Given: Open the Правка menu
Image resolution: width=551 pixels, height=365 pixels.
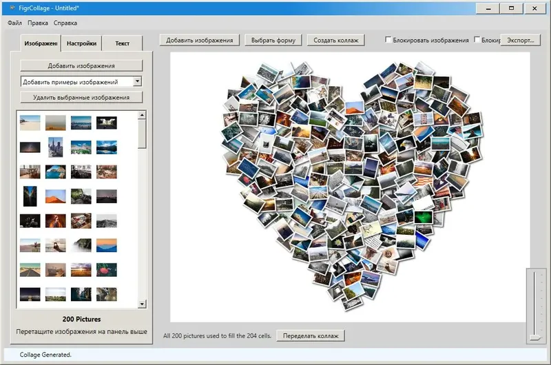Looking at the screenshot, I should pyautogui.click(x=38, y=23).
